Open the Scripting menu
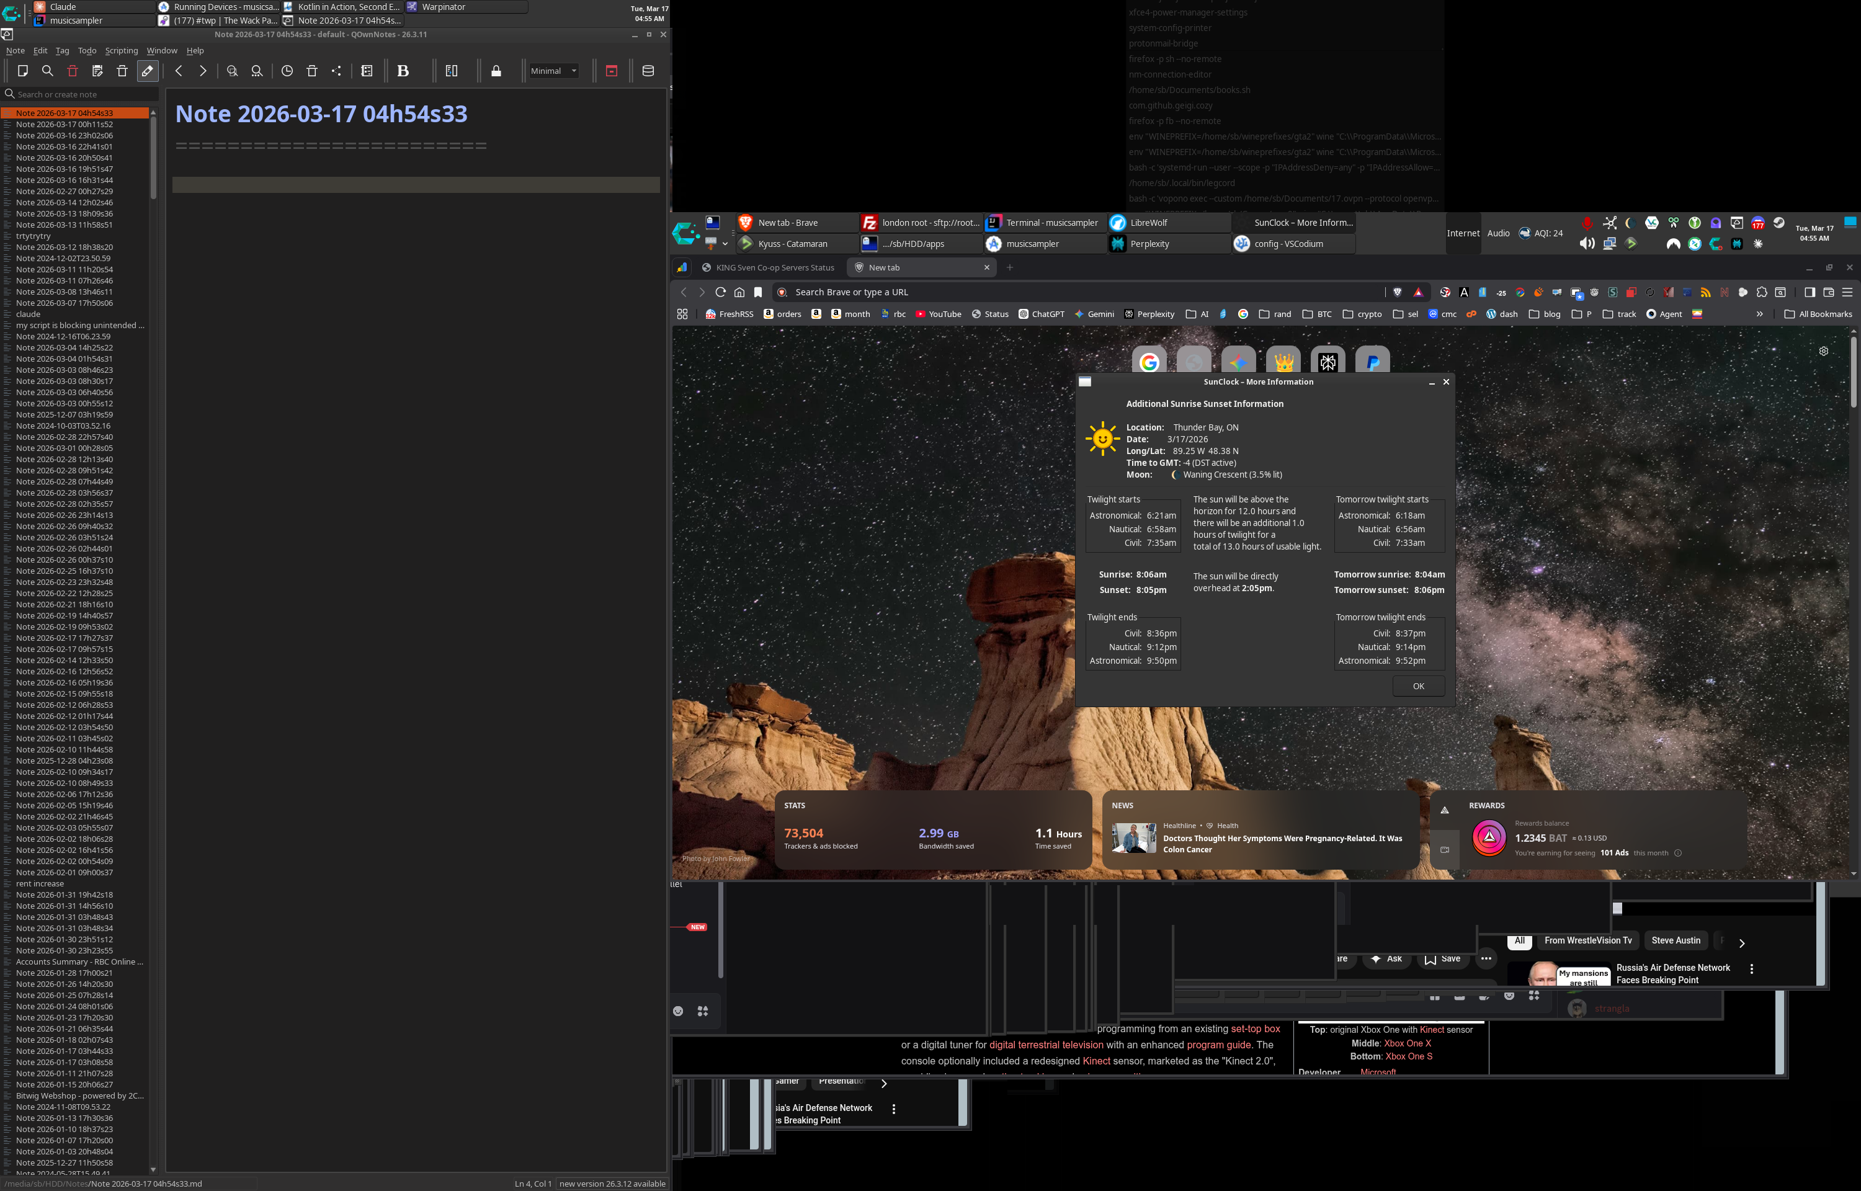Viewport: 1861px width, 1191px height. tap(122, 50)
